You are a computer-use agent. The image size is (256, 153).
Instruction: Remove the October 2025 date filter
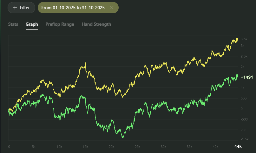pyautogui.click(x=112, y=8)
